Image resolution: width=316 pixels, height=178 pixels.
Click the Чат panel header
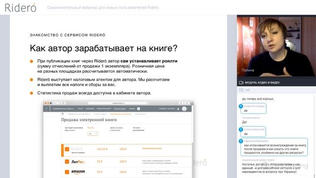(x=276, y=90)
